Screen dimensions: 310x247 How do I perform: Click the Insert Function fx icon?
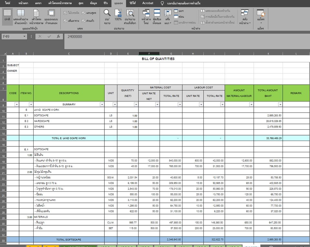click(58, 37)
